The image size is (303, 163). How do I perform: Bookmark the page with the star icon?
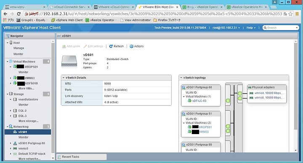coord(290,14)
